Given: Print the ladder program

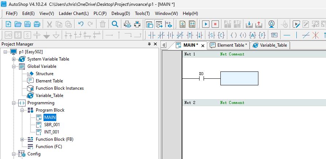Looking at the screenshot, I should click(x=137, y=24).
